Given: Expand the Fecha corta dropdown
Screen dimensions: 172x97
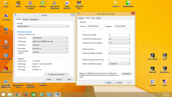Looking at the screenshot, I should (x=50, y=38).
